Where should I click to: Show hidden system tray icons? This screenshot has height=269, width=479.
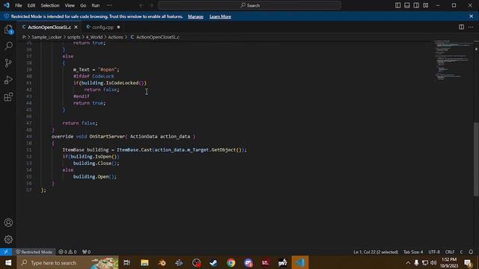(x=408, y=262)
